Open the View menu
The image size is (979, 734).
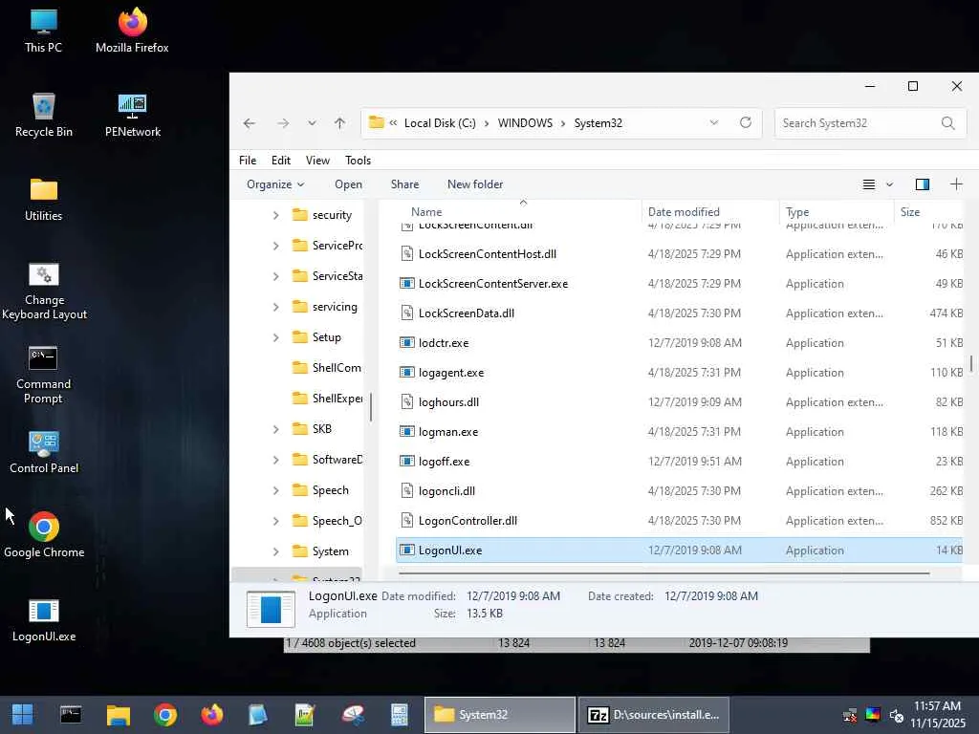tap(317, 161)
